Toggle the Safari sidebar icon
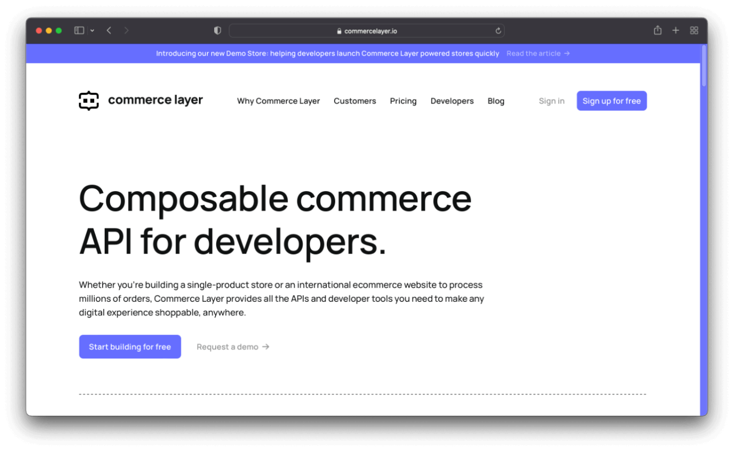 click(79, 31)
